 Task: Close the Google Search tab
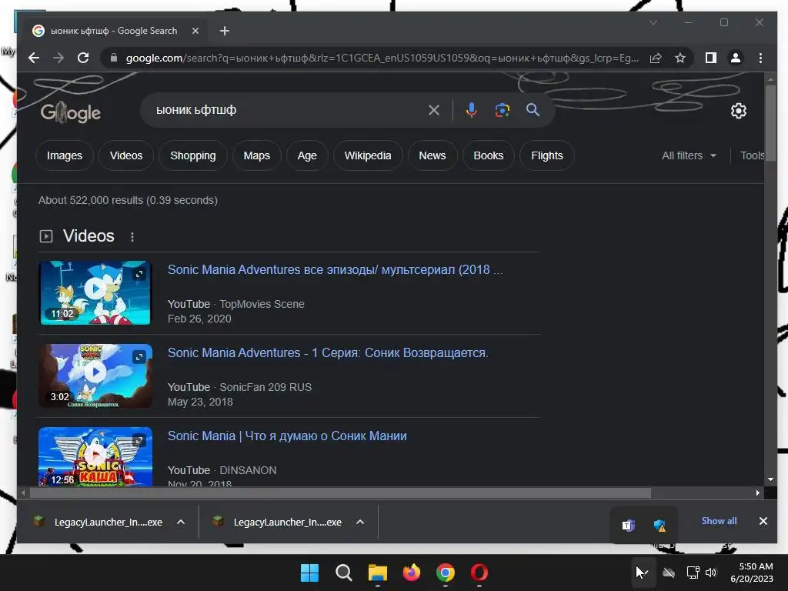(x=195, y=31)
